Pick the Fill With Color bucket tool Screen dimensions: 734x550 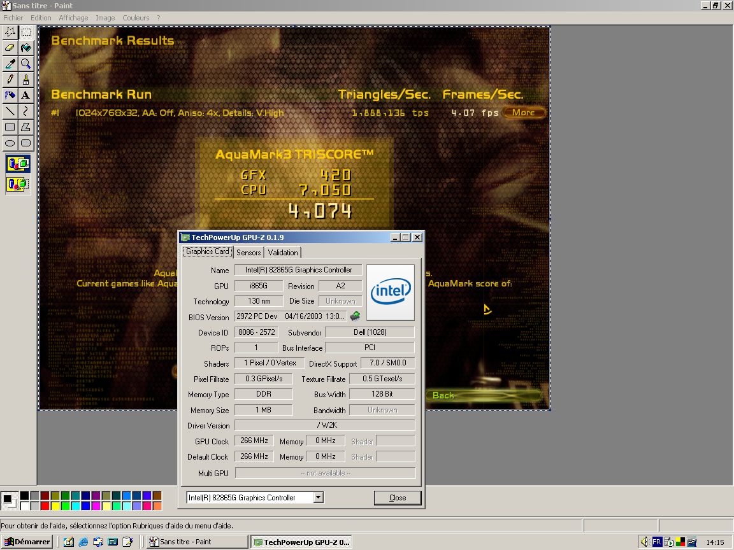pyautogui.click(x=26, y=48)
